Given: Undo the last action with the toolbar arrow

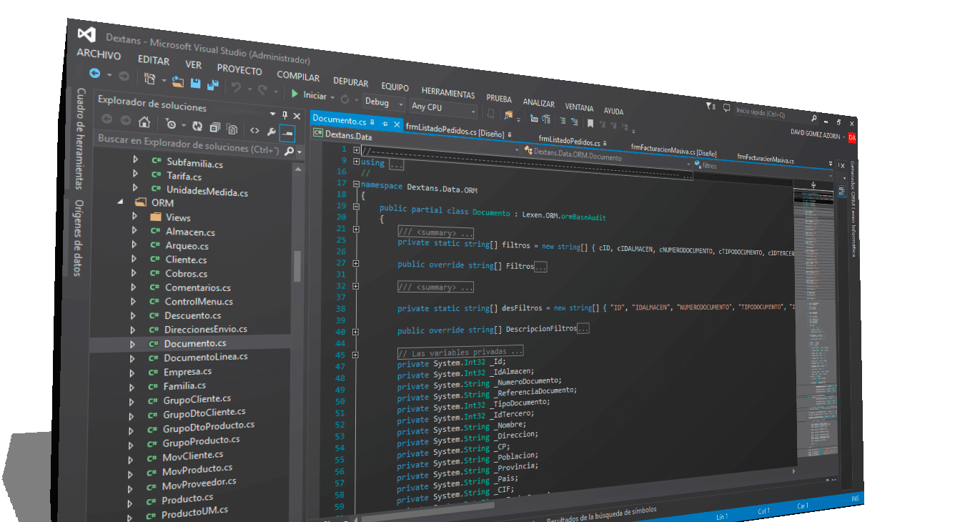Looking at the screenshot, I should coord(236,87).
